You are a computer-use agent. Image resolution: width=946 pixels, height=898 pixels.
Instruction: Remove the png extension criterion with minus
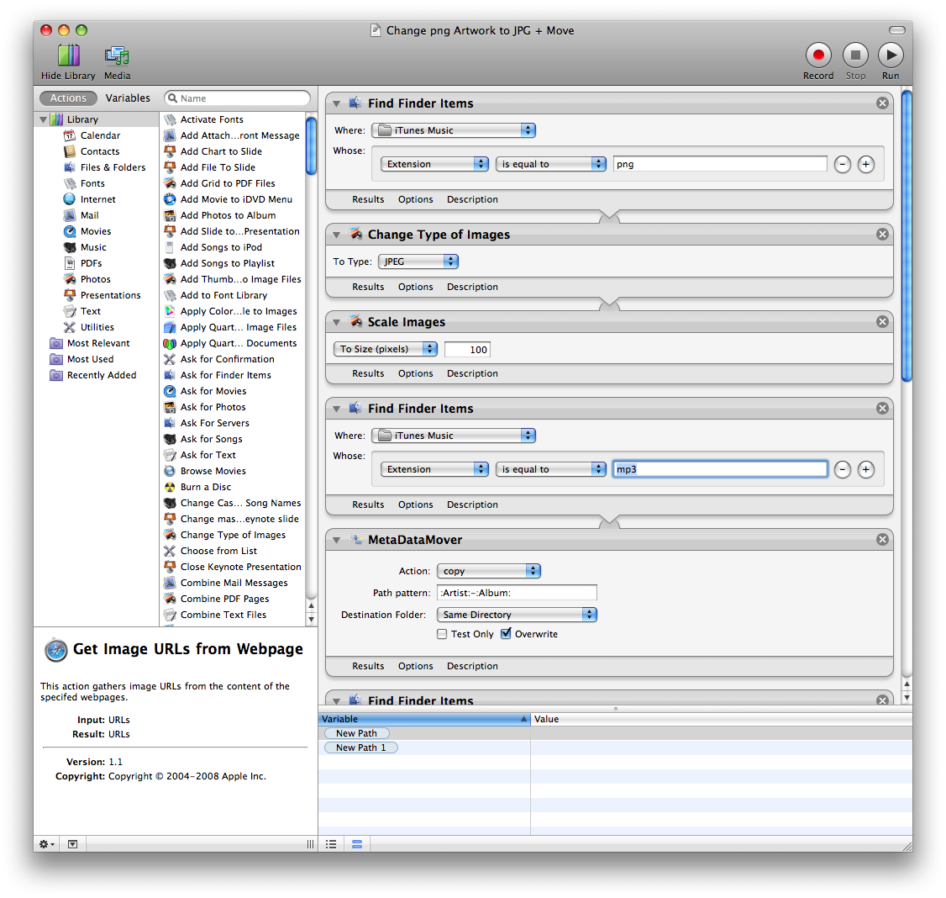pos(842,164)
